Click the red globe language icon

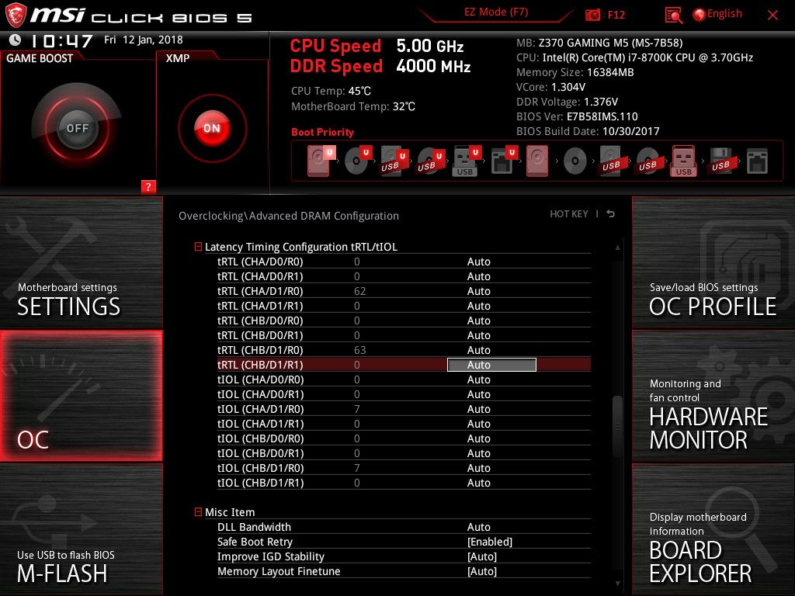tap(700, 15)
